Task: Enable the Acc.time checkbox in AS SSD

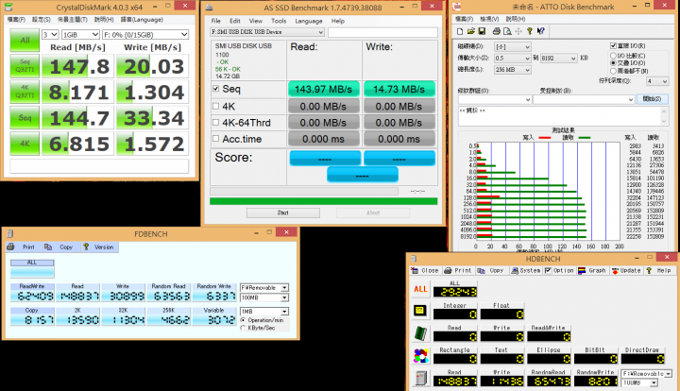Action: pyautogui.click(x=216, y=139)
